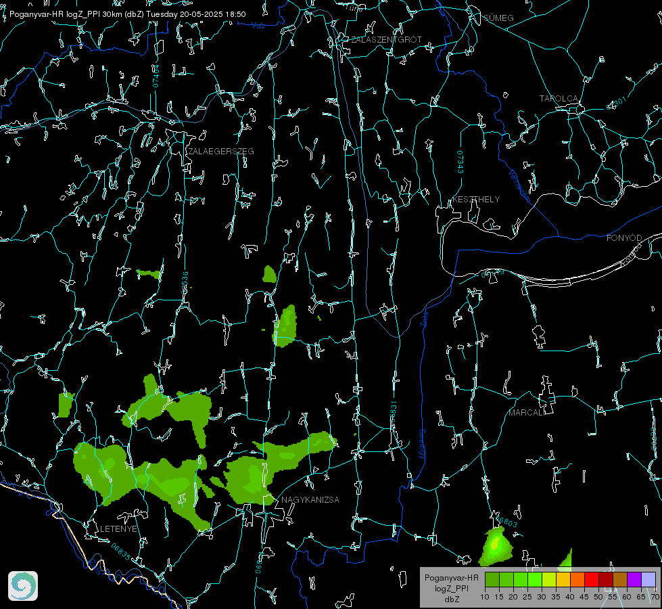
Task: Click the legend unit label 'dbZ'
Action: [451, 600]
